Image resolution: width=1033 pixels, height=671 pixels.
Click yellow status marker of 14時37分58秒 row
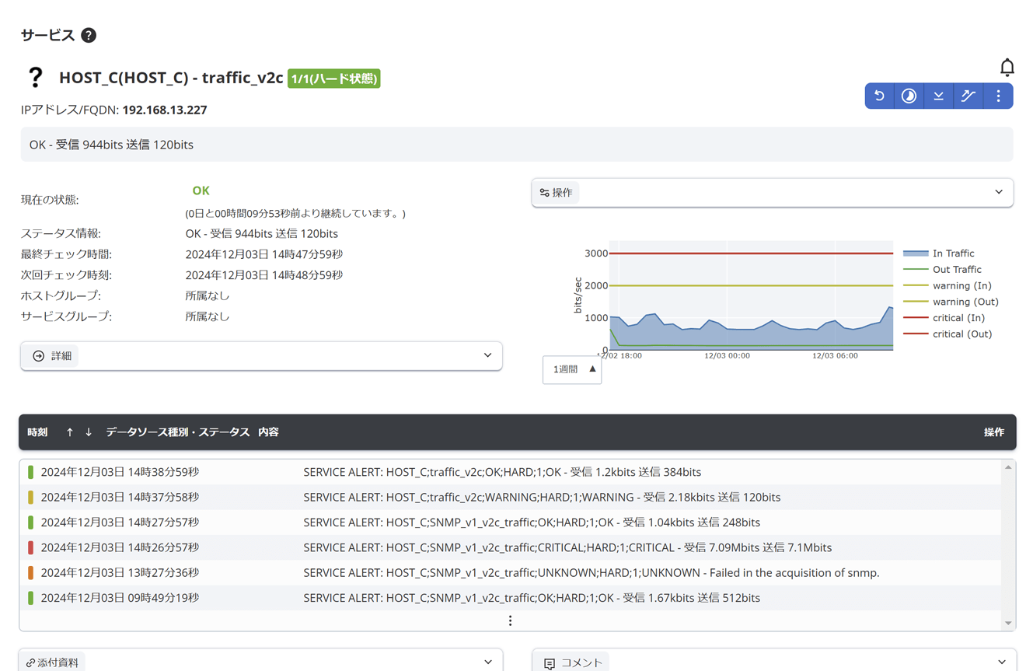[x=30, y=497]
